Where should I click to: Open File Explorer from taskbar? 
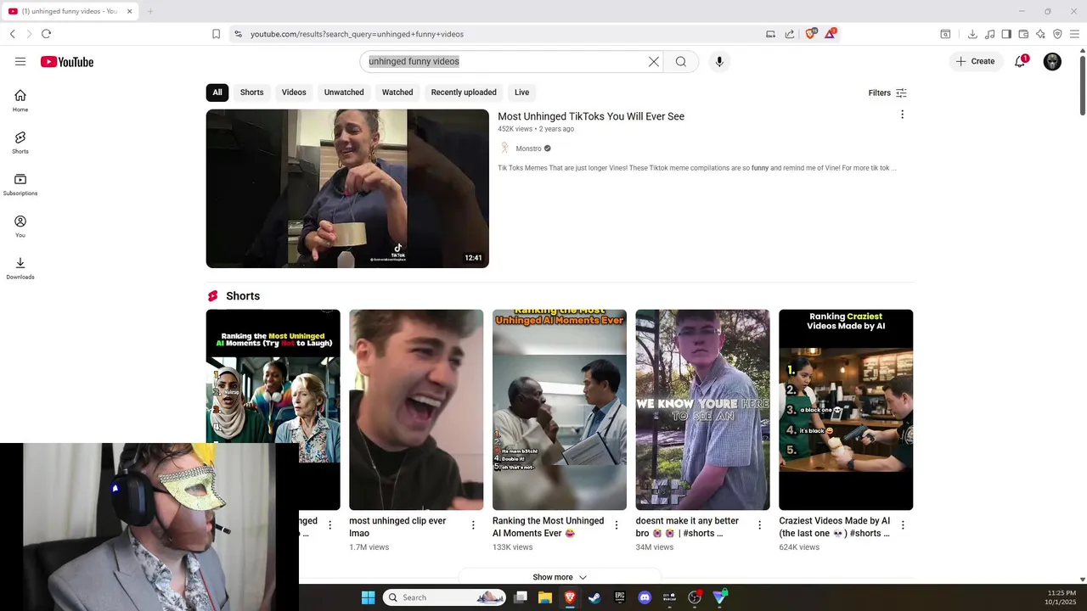pyautogui.click(x=545, y=597)
